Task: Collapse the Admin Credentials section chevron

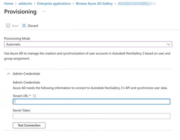Action: (8, 74)
